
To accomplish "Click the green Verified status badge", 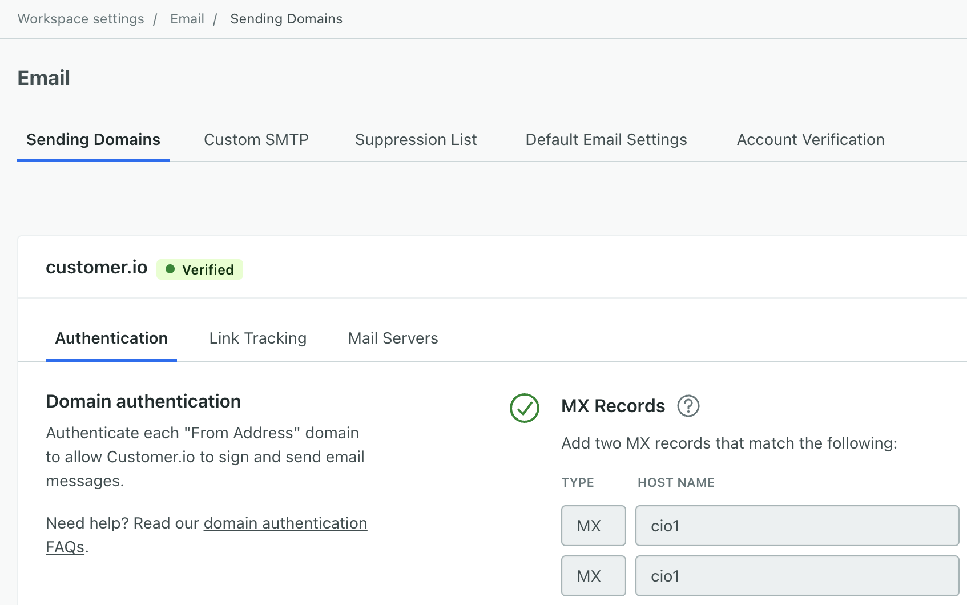I will 200,269.
